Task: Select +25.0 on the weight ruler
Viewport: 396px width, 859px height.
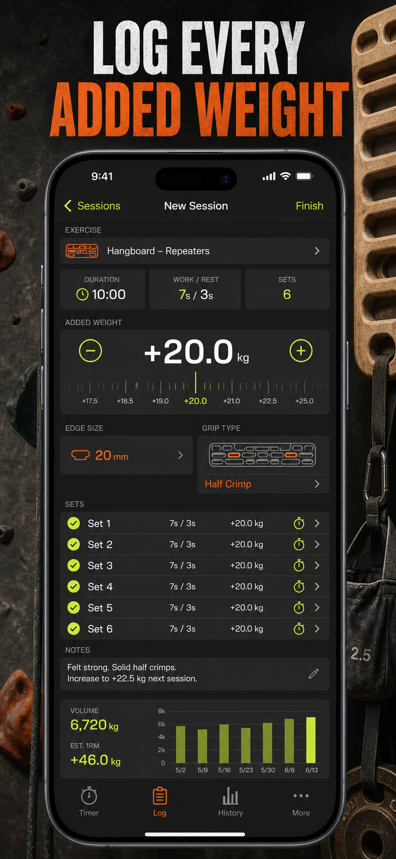Action: click(x=304, y=401)
